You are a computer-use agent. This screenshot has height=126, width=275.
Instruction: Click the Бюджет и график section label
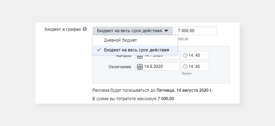coord(63,29)
